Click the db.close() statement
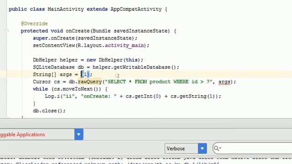This screenshot has width=292, height=164. coord(49,111)
